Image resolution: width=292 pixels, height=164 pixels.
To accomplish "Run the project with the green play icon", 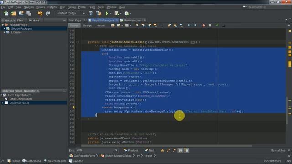I will [107, 13].
